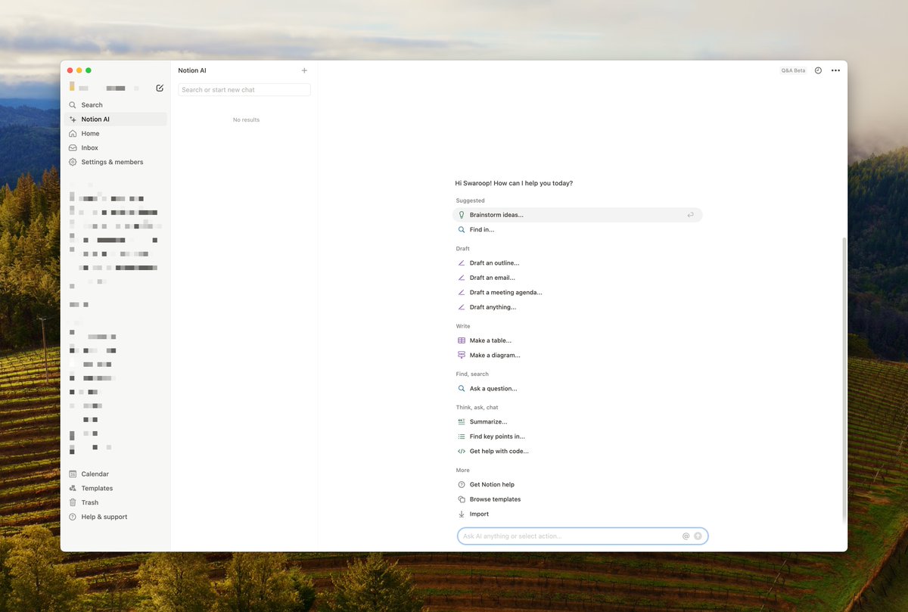Viewport: 908px width, 612px height.
Task: Open chat history clock icon
Action: pos(818,70)
